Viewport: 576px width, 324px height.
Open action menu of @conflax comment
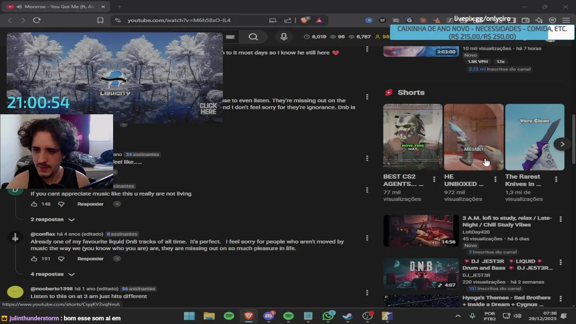(x=367, y=238)
